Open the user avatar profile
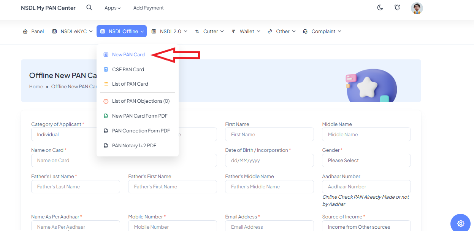Image resolution: width=474 pixels, height=231 pixels. click(417, 8)
